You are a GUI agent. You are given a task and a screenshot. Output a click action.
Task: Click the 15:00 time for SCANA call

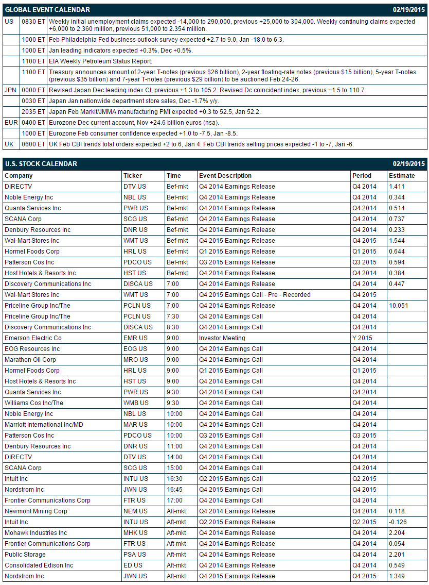pyautogui.click(x=175, y=468)
